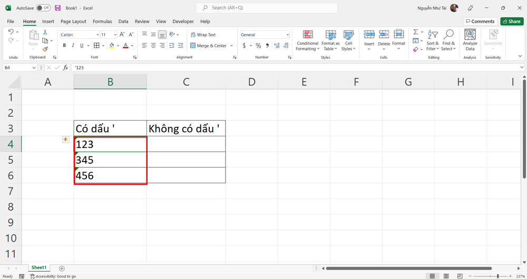Click the Comments button

coord(480,21)
